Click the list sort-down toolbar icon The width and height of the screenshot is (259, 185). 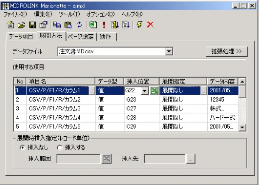pyautogui.click(x=126, y=25)
